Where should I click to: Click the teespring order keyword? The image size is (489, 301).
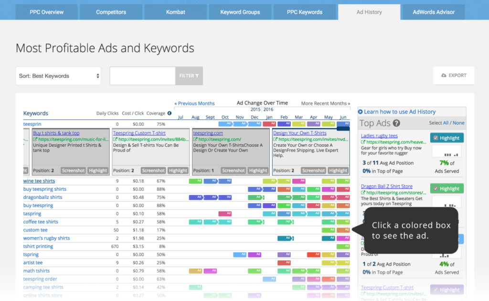(40, 279)
